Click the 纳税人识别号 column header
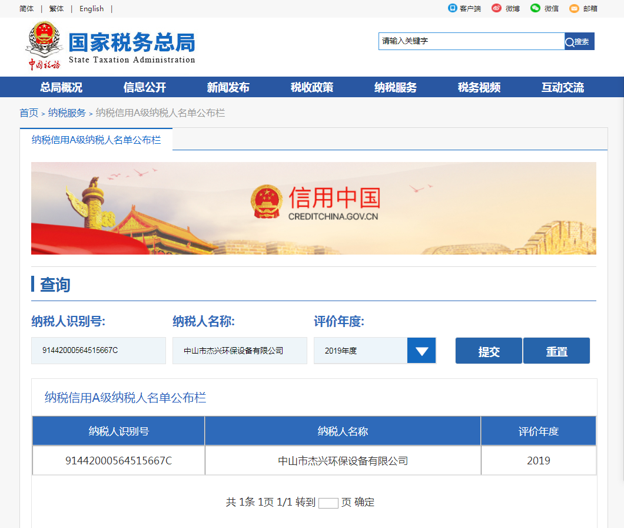624x528 pixels. pyautogui.click(x=118, y=431)
